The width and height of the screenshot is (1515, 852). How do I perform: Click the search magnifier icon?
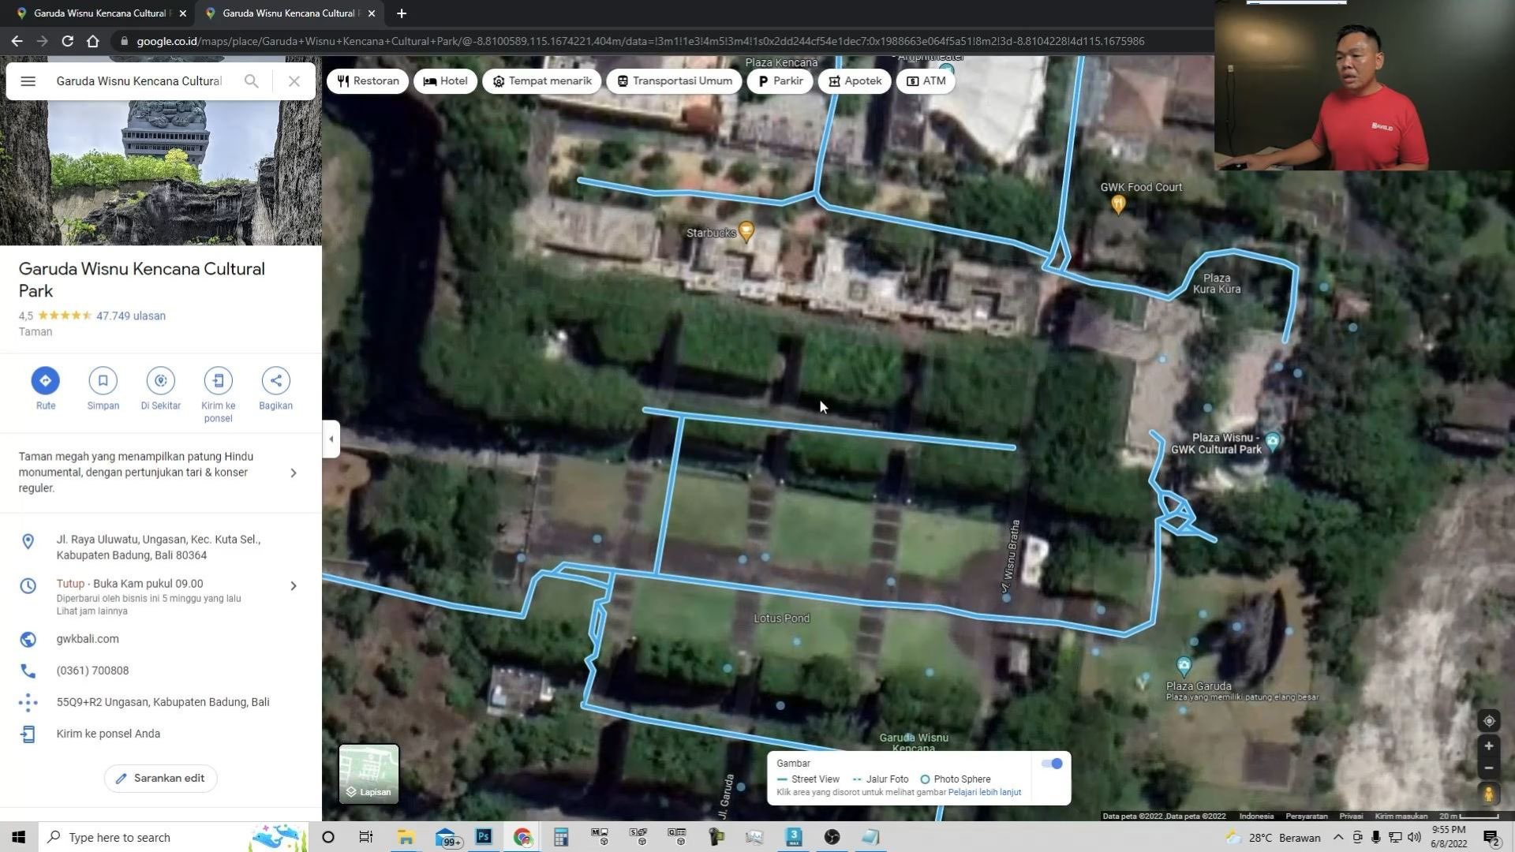(251, 81)
